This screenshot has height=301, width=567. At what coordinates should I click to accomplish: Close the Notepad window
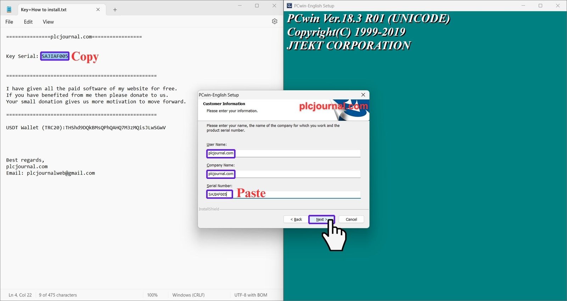click(x=274, y=6)
